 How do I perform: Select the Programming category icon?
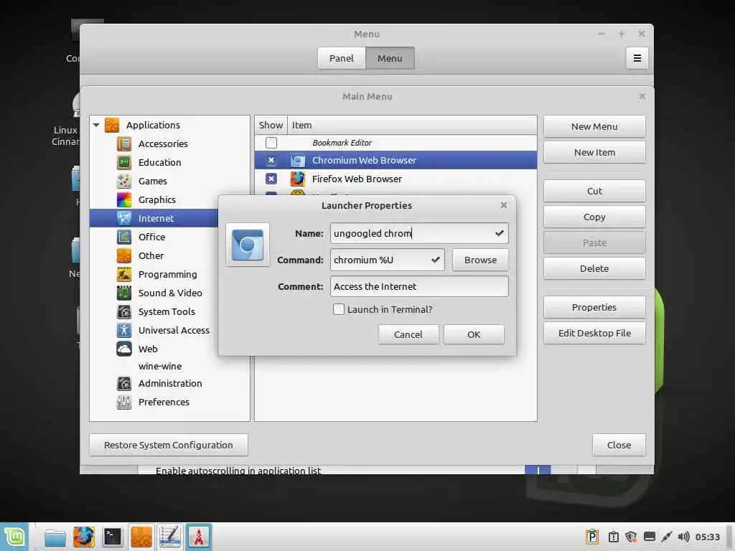(124, 275)
